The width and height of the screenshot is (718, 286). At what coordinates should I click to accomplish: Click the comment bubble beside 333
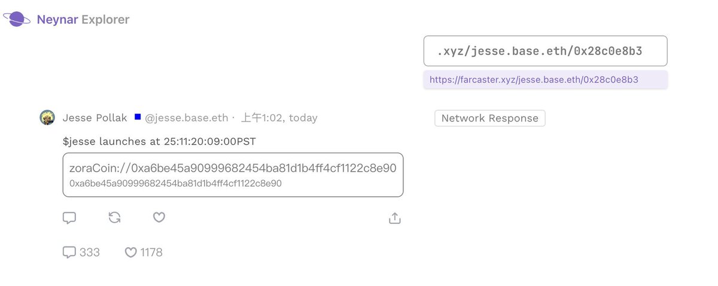[69, 252]
